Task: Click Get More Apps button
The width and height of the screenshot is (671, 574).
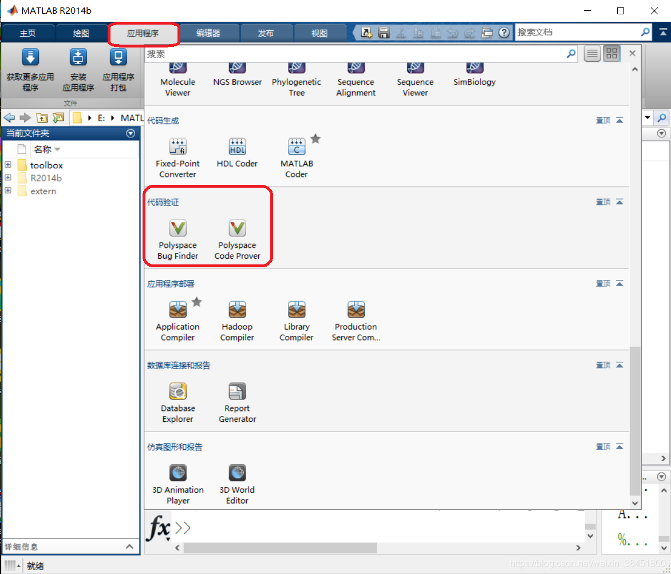Action: point(30,70)
